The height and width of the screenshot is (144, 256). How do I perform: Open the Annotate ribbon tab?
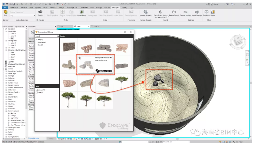click(x=53, y=7)
